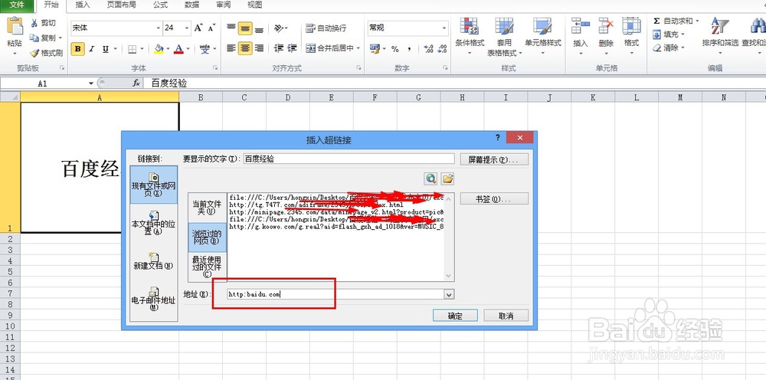Viewport: 766px width, 380px height.
Task: Toggle Underline formatting
Action: pos(105,49)
